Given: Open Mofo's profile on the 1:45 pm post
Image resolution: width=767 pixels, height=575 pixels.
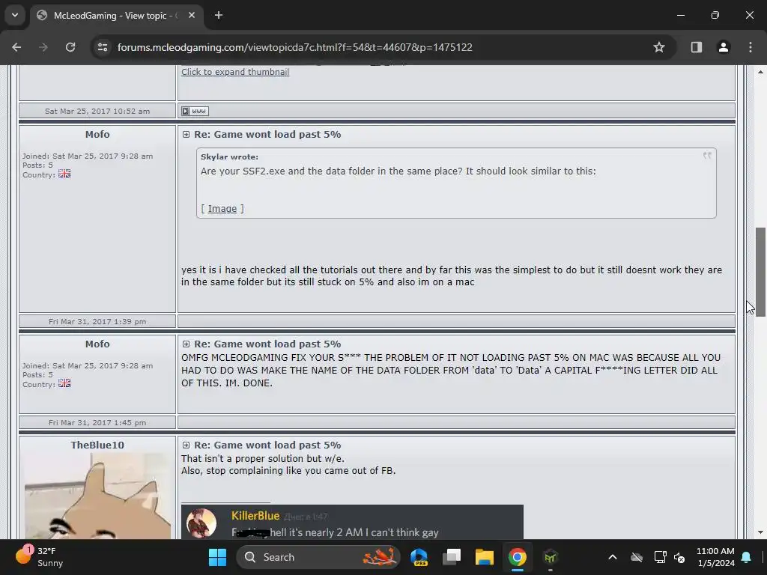Looking at the screenshot, I should click(97, 344).
